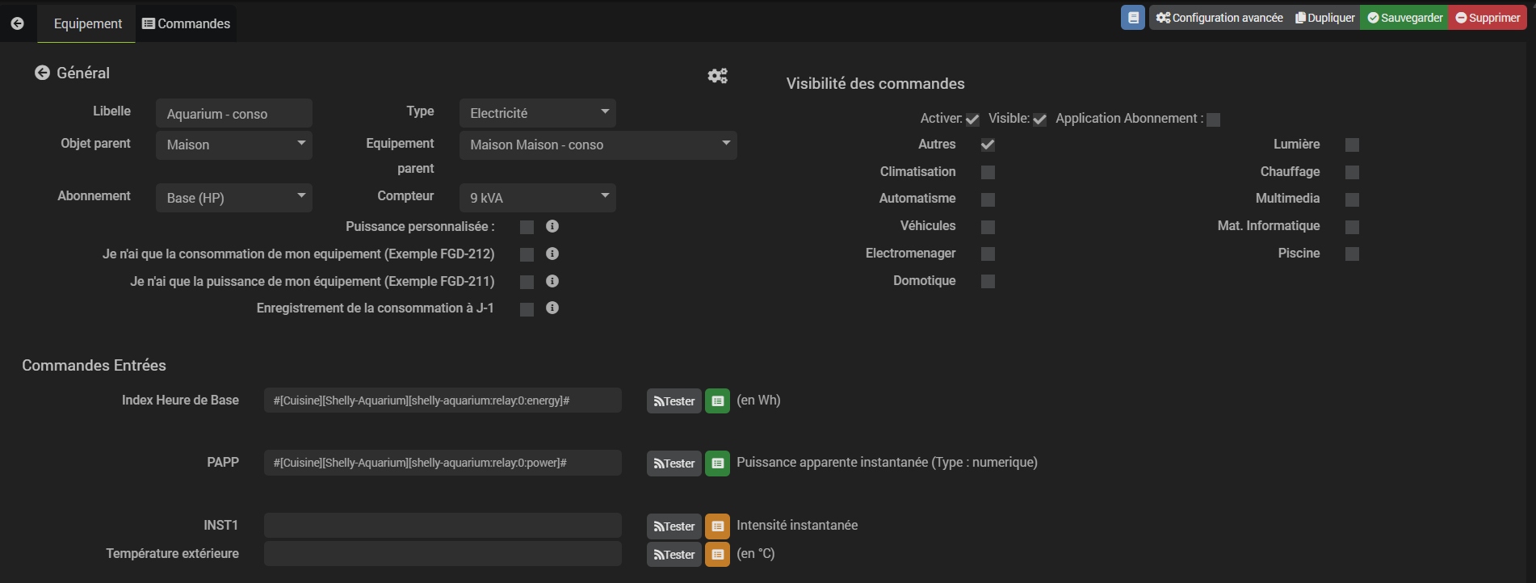The image size is (1536, 583).
Task: Click the info icon for consommation FGD-212 option
Action: pos(552,254)
